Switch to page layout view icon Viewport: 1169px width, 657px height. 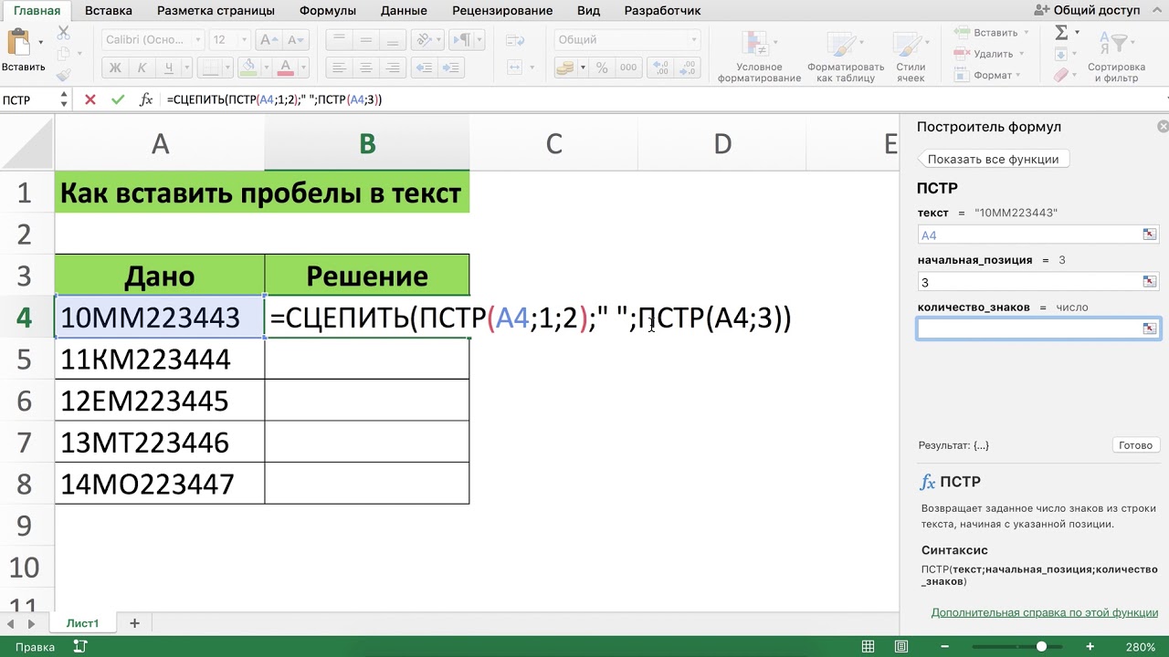(x=900, y=647)
